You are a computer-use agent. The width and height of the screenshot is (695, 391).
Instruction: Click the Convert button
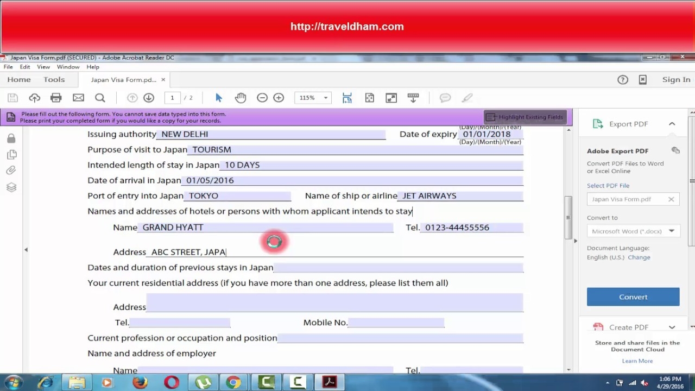pyautogui.click(x=633, y=297)
